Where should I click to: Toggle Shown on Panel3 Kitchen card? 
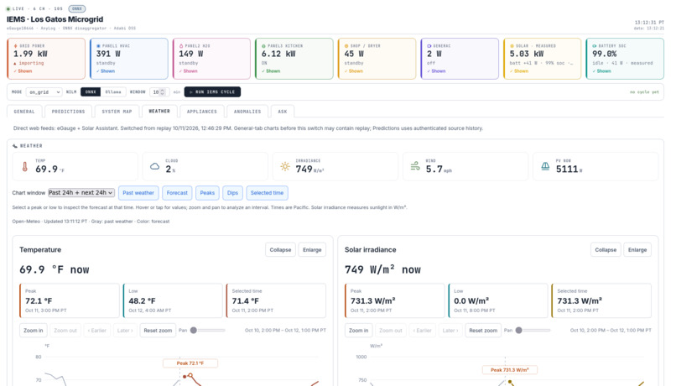click(271, 71)
